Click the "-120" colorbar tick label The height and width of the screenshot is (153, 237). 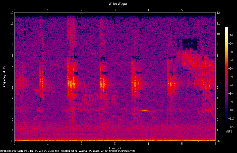231,127
